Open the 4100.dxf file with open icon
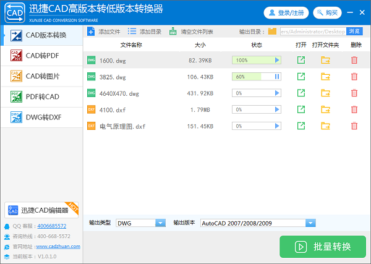The height and width of the screenshot is (264, 371). pos(301,109)
